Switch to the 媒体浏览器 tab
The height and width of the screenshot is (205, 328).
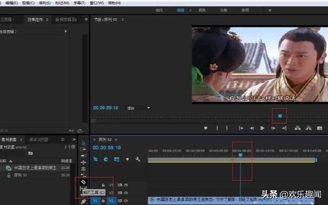pyautogui.click(x=39, y=139)
